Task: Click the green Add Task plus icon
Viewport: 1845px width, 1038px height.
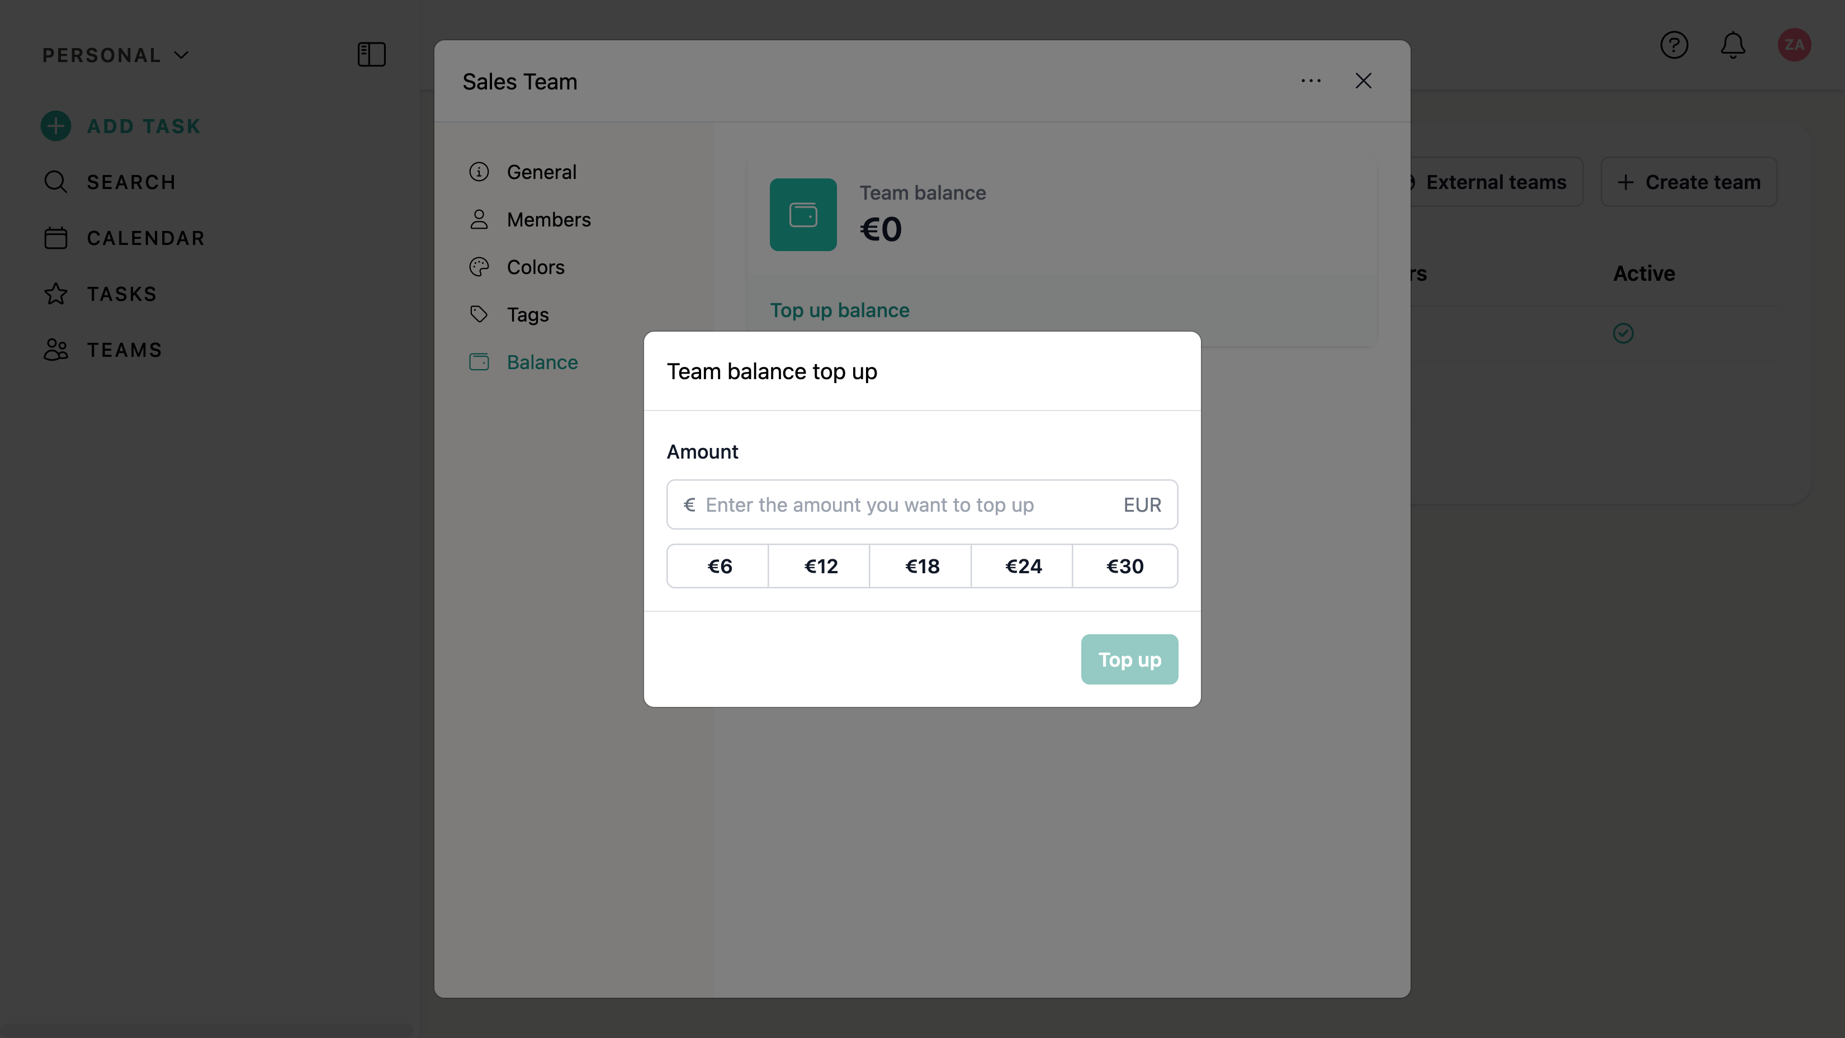Action: 56,126
